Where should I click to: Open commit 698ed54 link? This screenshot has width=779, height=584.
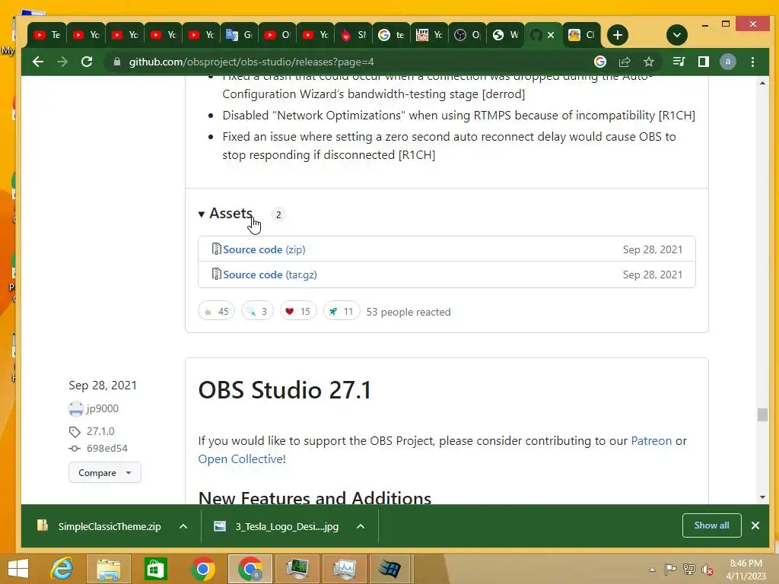107,448
